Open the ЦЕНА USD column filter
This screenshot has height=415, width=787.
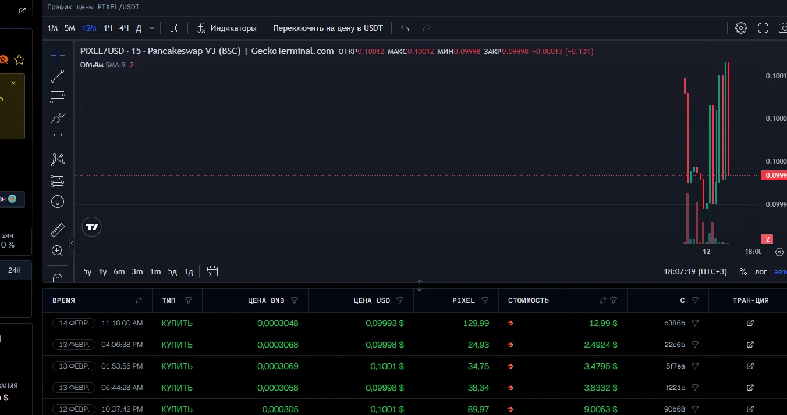400,300
